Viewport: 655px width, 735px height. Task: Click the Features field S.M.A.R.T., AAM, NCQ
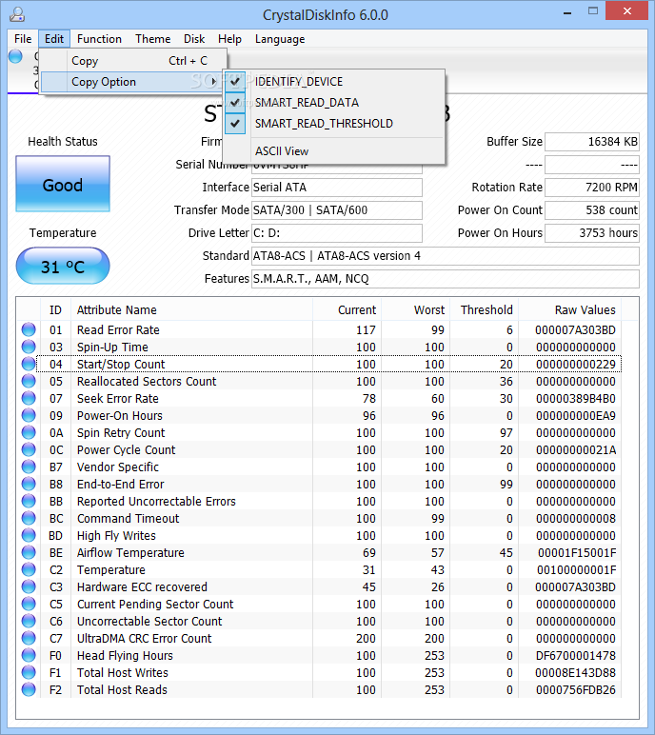446,279
